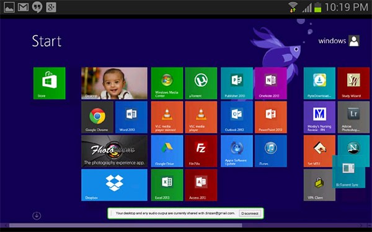The height and width of the screenshot is (232, 372).
Task: Open OneNote 2013 tile
Action: pos(271,83)
